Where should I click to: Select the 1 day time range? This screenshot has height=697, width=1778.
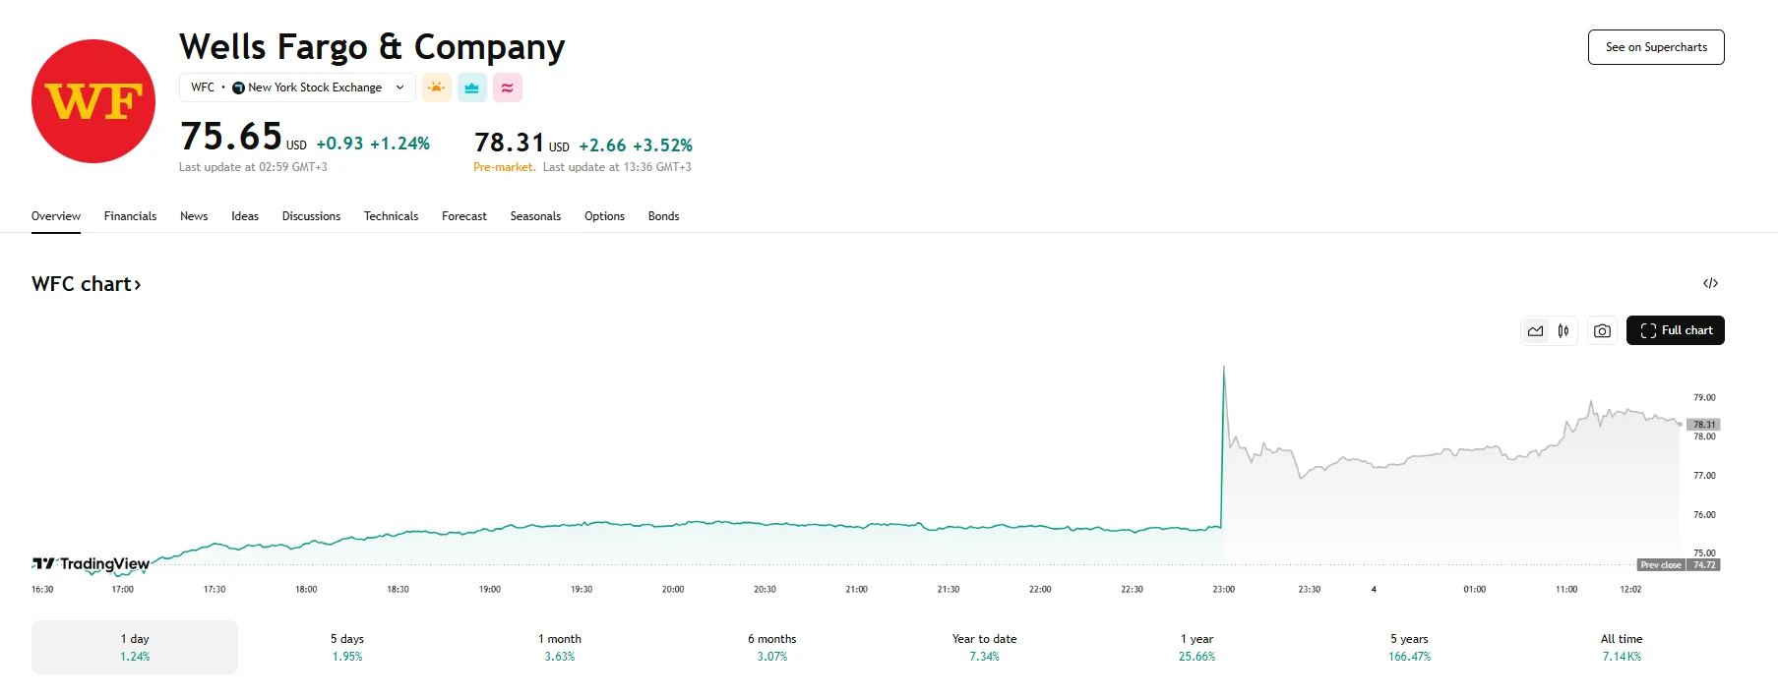tap(135, 647)
